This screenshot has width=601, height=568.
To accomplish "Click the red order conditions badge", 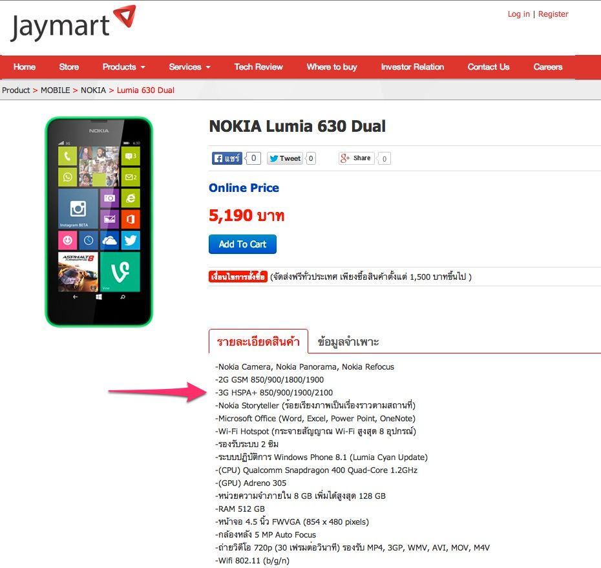I will coord(238,277).
